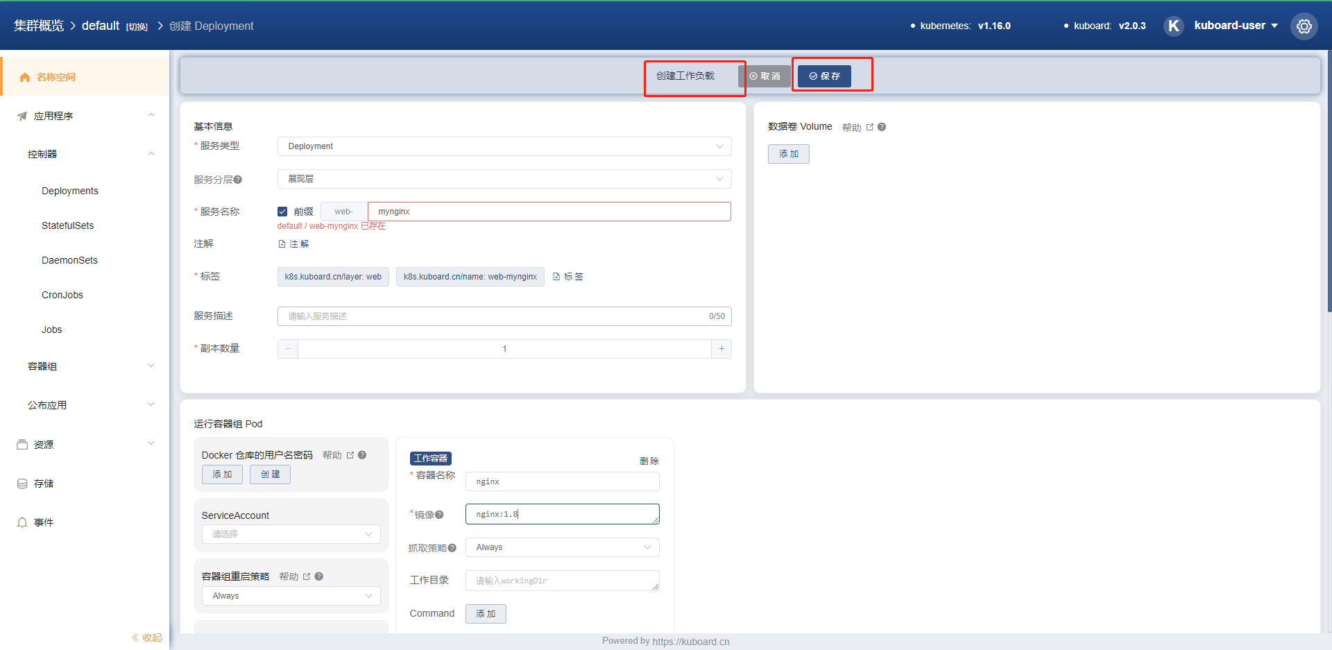Open DaemonSets in the sidebar
This screenshot has width=1332, height=650.
69,260
